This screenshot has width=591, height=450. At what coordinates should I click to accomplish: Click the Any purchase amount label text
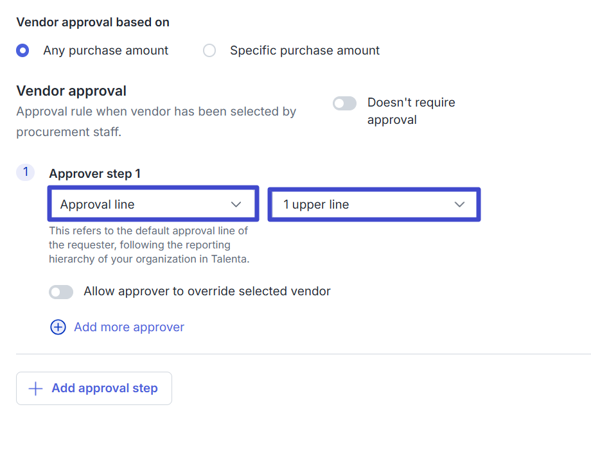105,51
